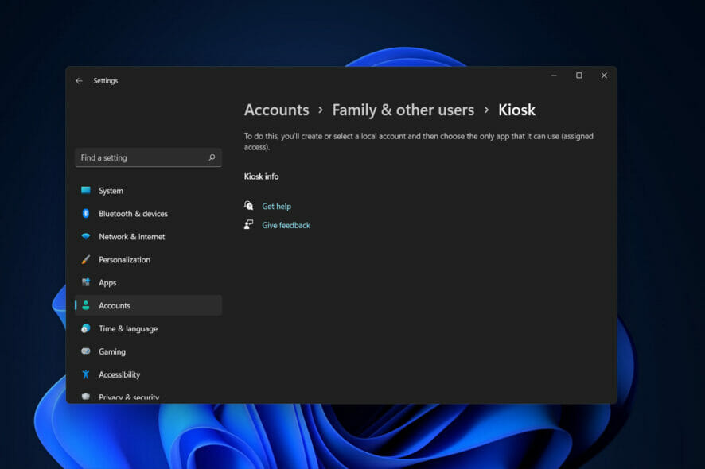The height and width of the screenshot is (469, 705).
Task: Click the search magnifier icon
Action: [x=212, y=157]
